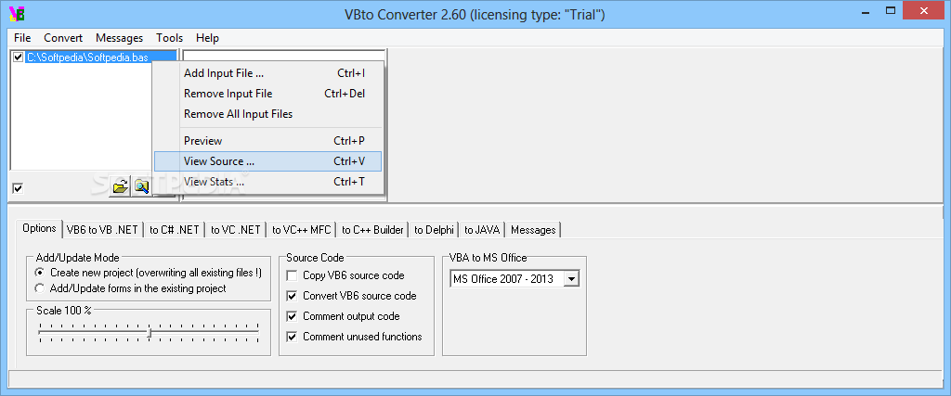951x396 pixels.
Task: Open the Messages menu
Action: point(120,37)
